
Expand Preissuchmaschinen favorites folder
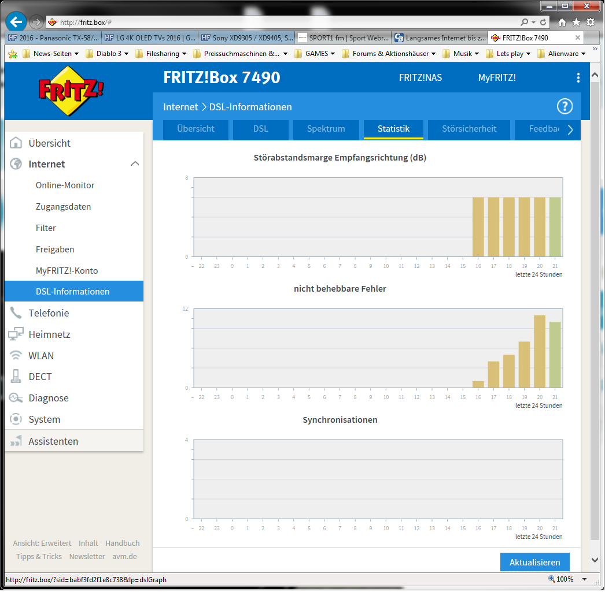[x=240, y=54]
